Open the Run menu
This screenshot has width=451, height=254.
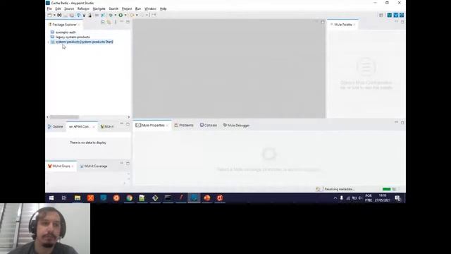[x=138, y=9]
